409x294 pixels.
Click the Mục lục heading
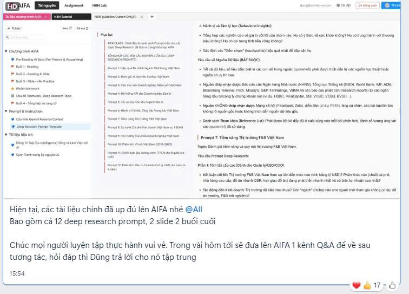(107, 35)
